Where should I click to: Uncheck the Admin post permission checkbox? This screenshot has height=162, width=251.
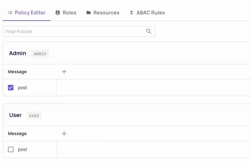[x=11, y=88]
